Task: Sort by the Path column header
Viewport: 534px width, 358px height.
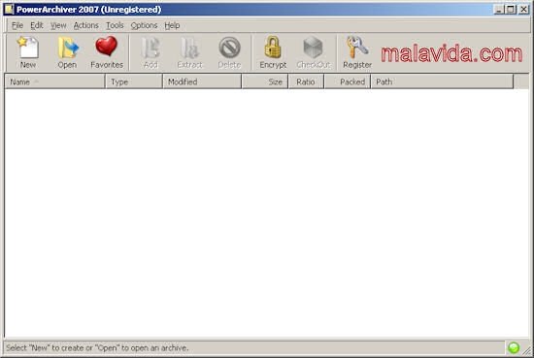Action: click(x=442, y=81)
